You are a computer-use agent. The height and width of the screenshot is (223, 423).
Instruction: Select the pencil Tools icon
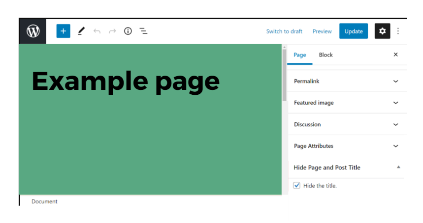pos(81,31)
